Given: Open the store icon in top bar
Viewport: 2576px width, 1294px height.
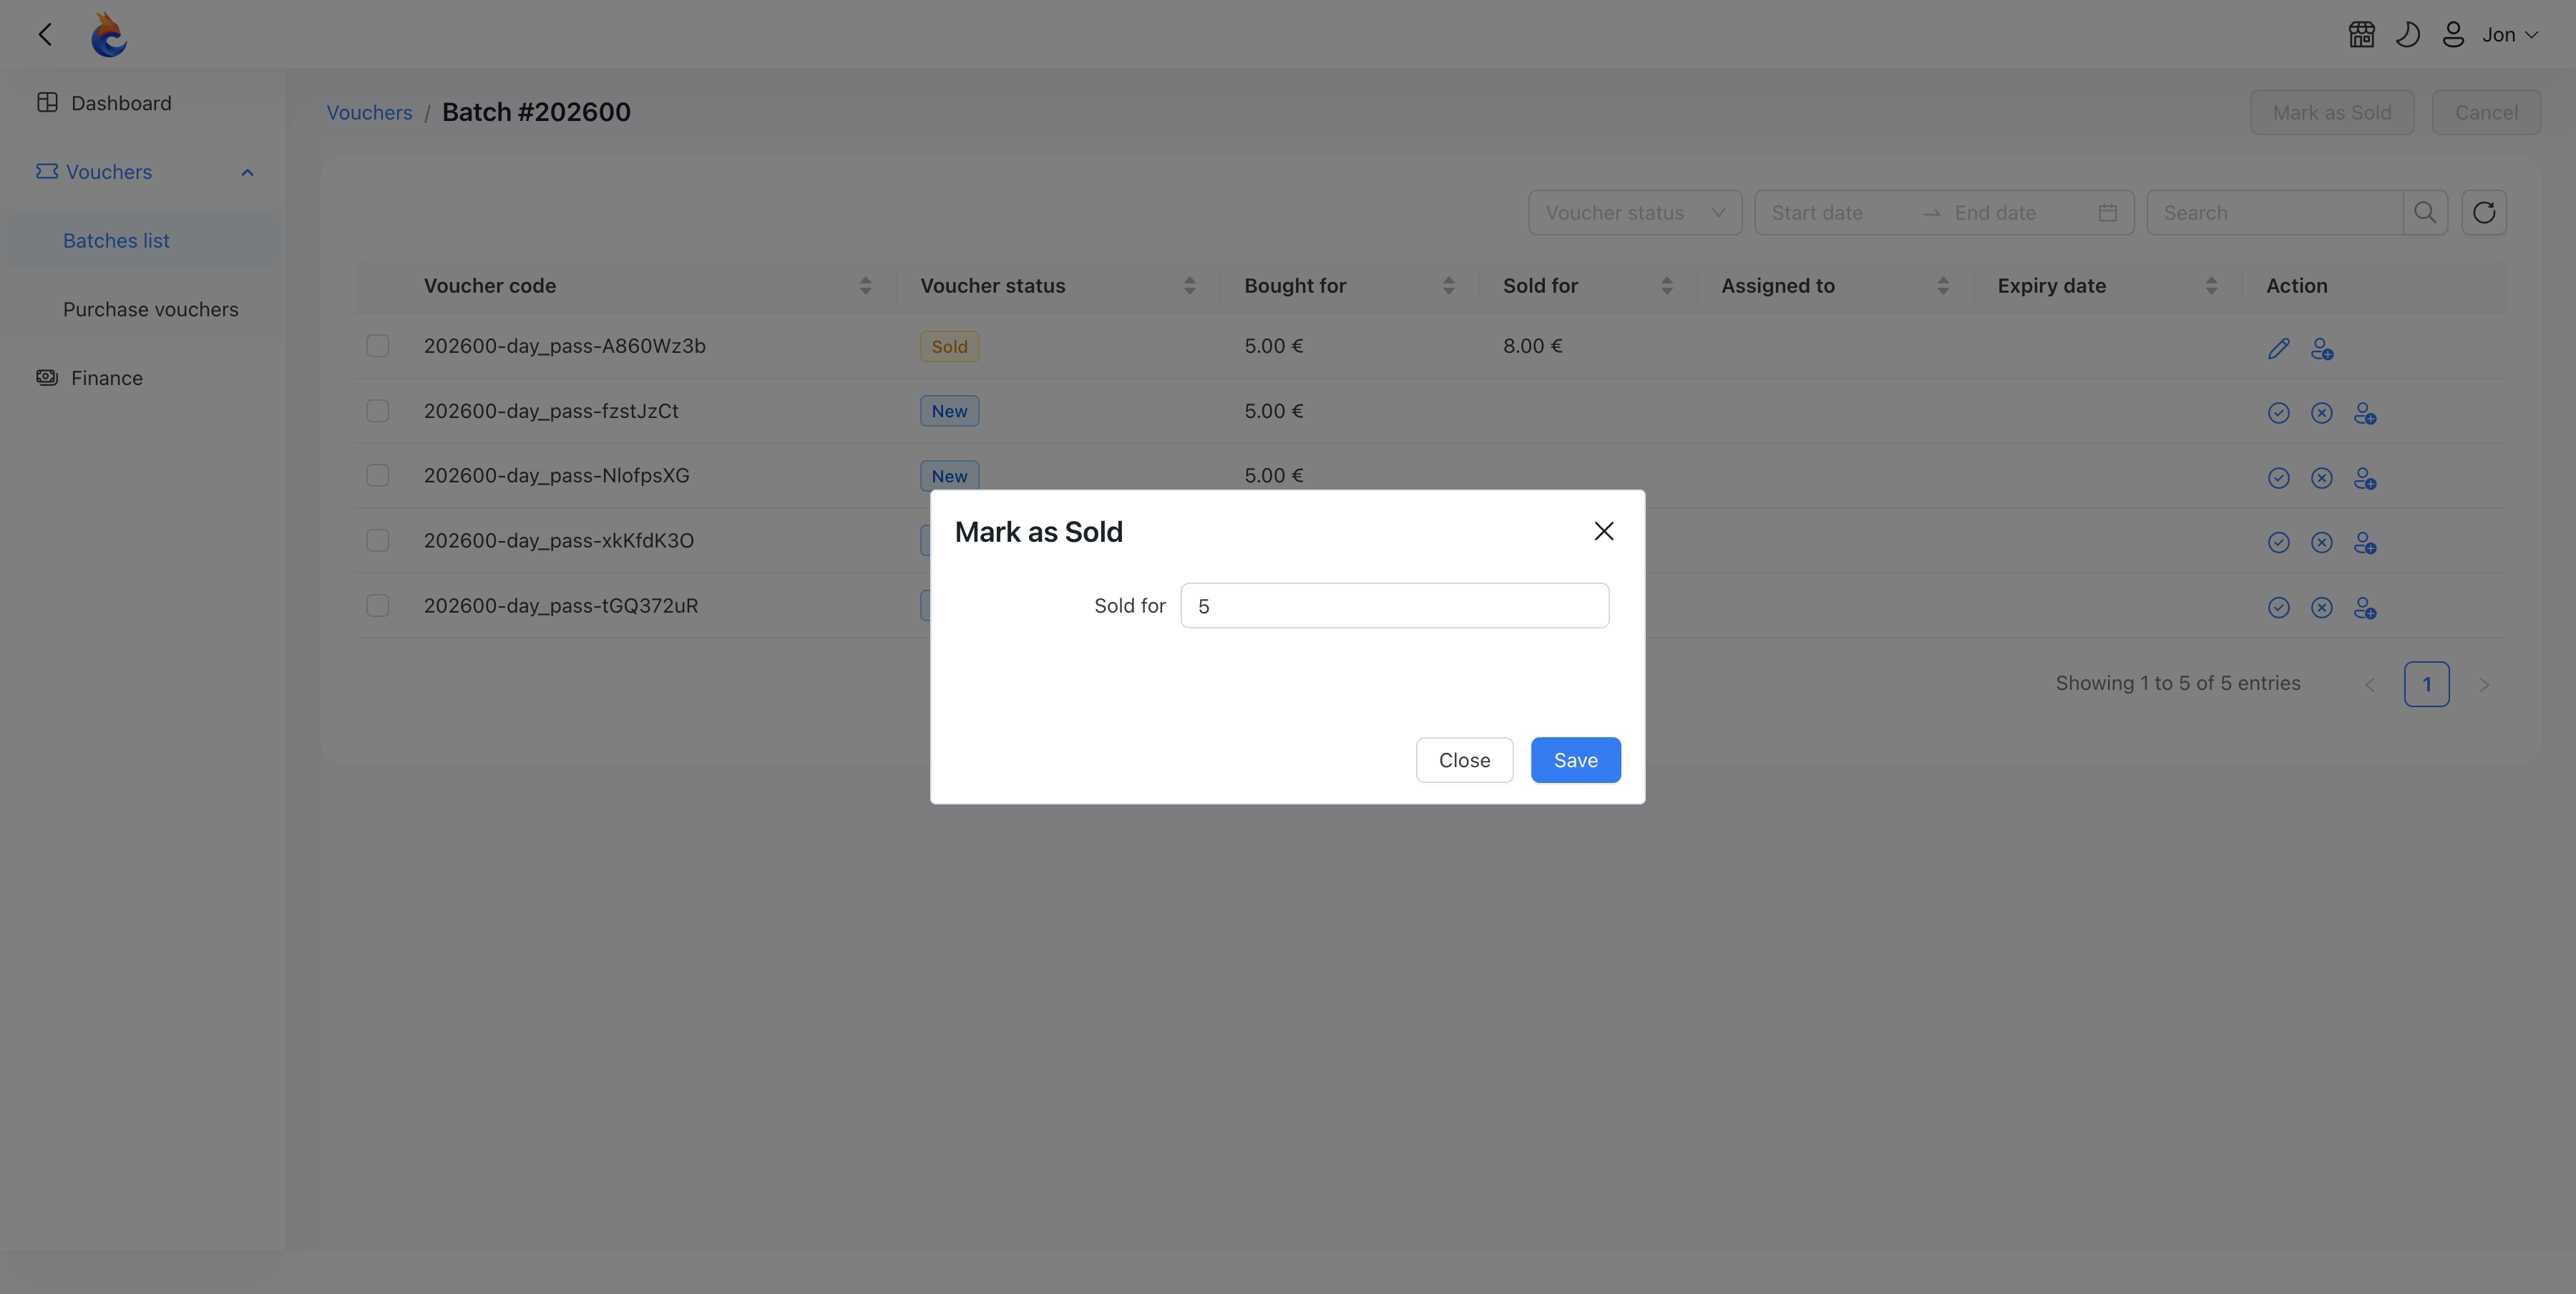Looking at the screenshot, I should [2361, 35].
